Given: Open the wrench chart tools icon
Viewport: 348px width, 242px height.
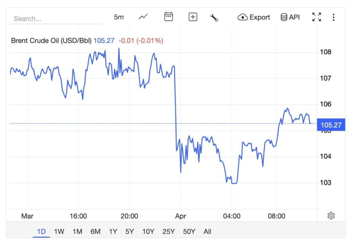Looking at the screenshot, I should (x=214, y=16).
